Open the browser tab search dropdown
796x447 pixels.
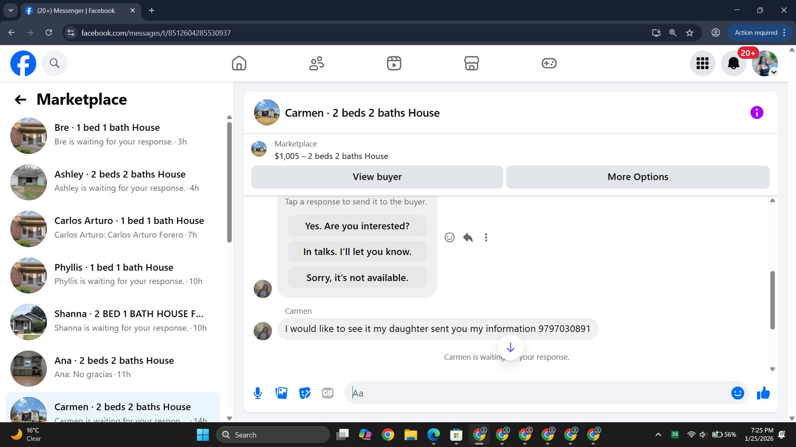[x=11, y=10]
